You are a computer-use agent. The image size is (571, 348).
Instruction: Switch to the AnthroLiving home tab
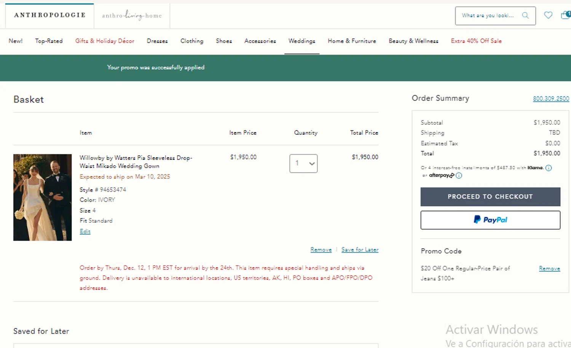132,15
